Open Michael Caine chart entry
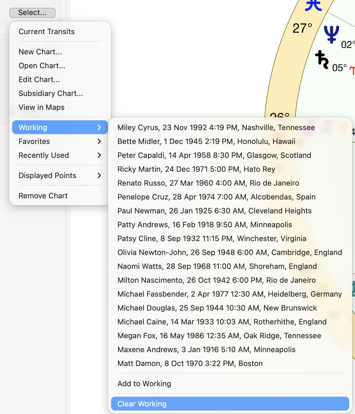 coord(230,322)
